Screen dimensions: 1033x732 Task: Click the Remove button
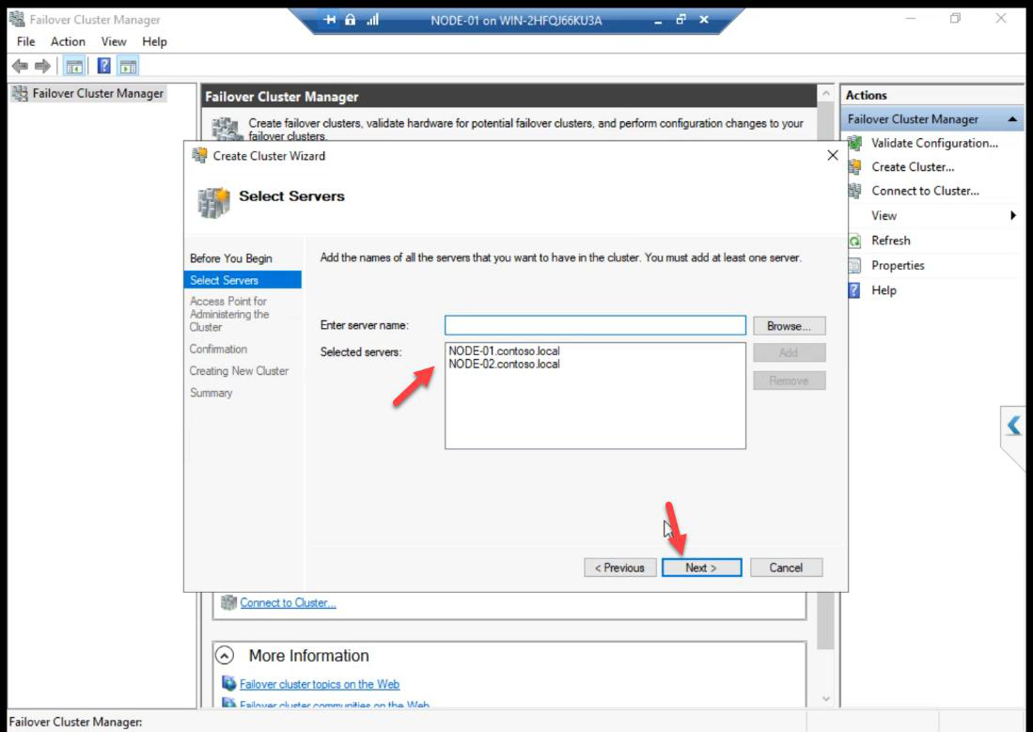pyautogui.click(x=789, y=381)
